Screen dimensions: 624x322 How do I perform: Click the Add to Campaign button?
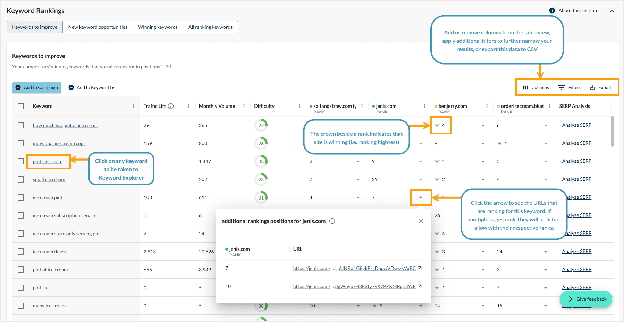37,87
